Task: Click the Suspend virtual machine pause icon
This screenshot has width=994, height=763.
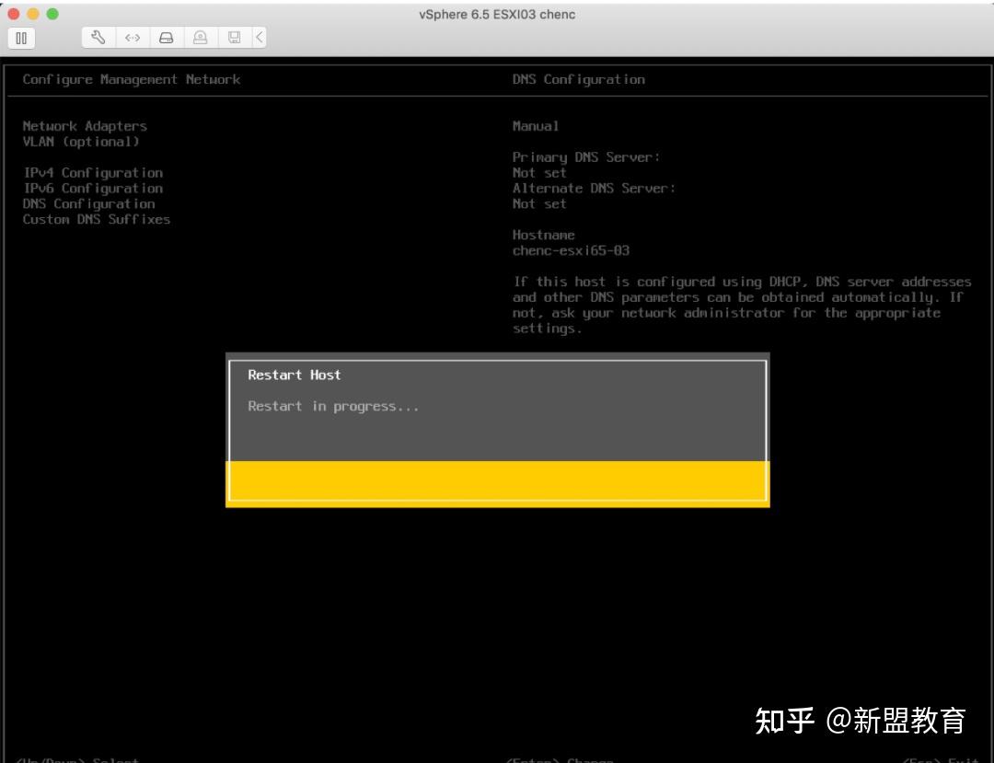Action: [20, 38]
